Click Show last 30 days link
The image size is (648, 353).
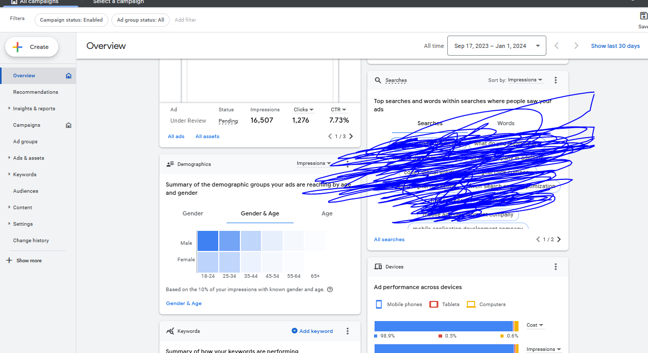coord(615,46)
